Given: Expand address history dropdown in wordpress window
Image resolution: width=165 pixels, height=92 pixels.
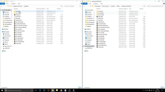Looking at the screenshot, I should tap(60, 6).
